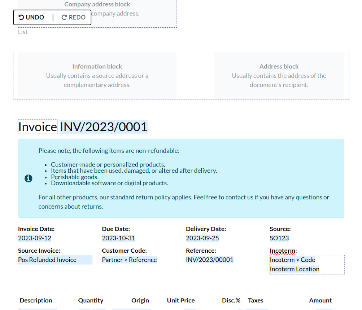Select the INV/2023/0001 invoice number field
The width and height of the screenshot is (362, 310).
tap(104, 127)
